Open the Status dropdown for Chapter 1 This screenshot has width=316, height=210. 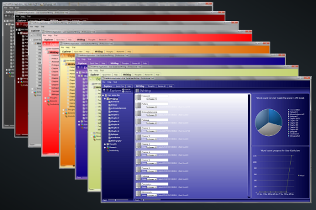click(x=152, y=131)
